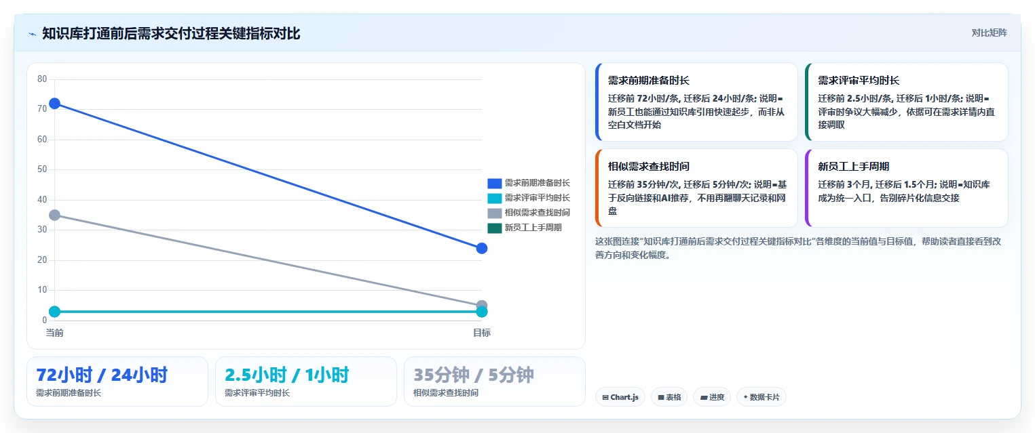The width and height of the screenshot is (1035, 433).
Task: Click legend text 新员工上手周期
Action: pos(533,228)
